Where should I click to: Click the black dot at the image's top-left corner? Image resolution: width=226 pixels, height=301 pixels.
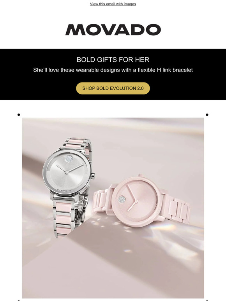[19, 115]
